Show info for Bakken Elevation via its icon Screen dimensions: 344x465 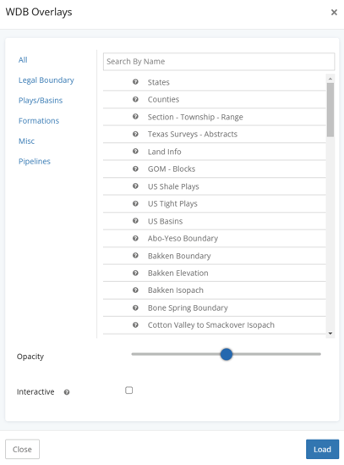135,273
